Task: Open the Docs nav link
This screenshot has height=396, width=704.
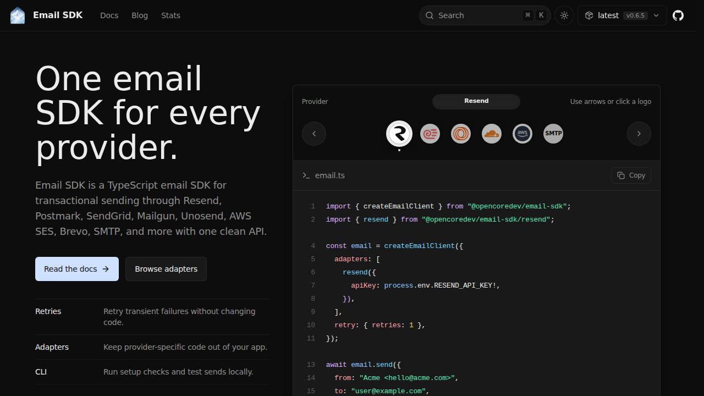Action: pyautogui.click(x=109, y=15)
